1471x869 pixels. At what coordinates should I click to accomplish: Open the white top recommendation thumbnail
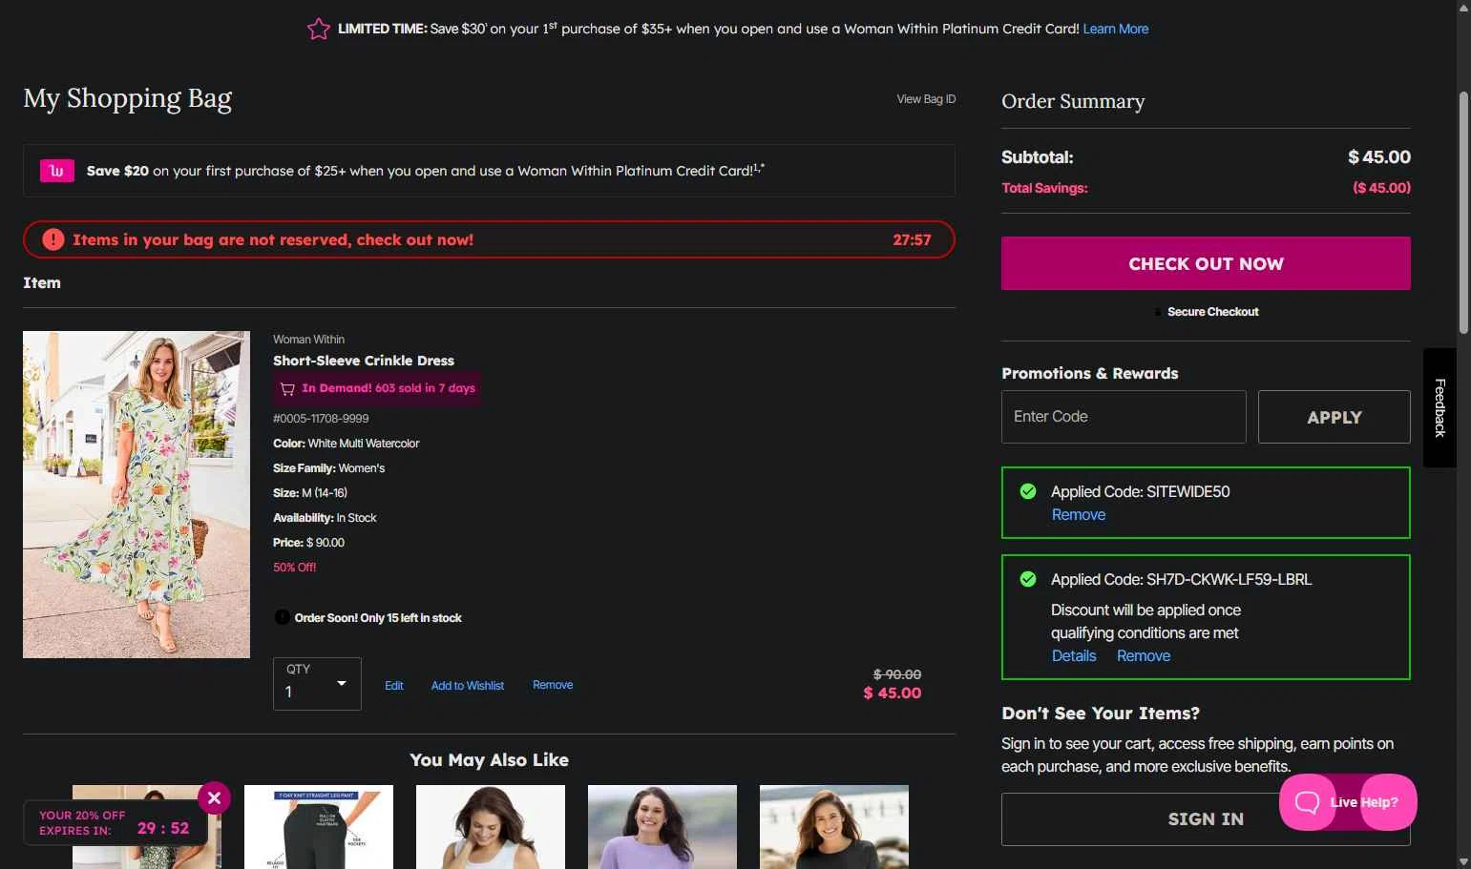(x=491, y=826)
